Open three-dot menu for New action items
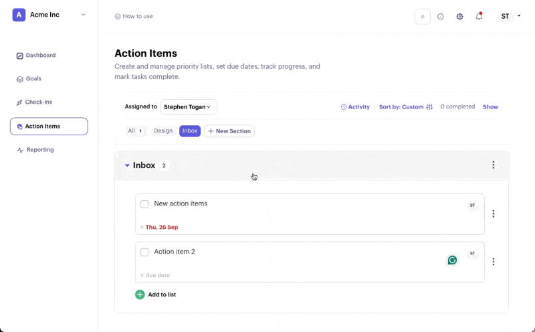 coord(493,214)
